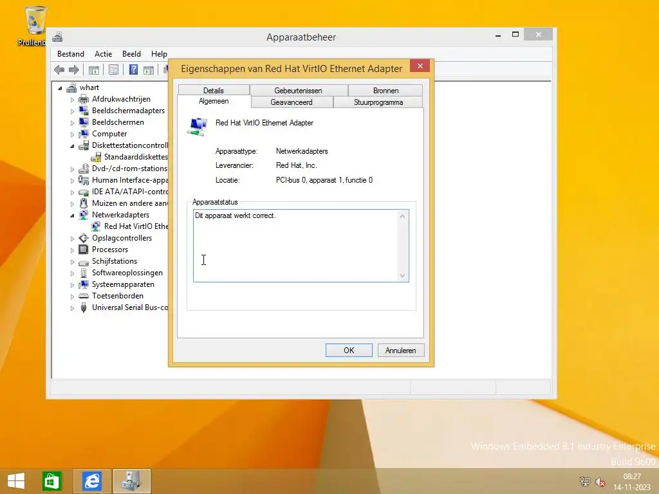Select the Processors chip icon
Screen dimensions: 659x494
[84, 250]
